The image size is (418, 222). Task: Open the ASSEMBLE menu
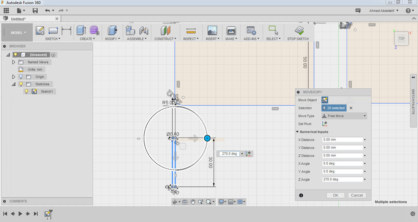point(136,39)
